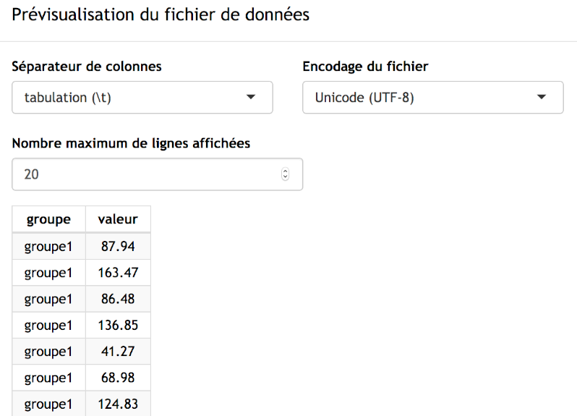The width and height of the screenshot is (577, 416).
Task: Select the cell with value 86.48
Action: click(x=118, y=299)
